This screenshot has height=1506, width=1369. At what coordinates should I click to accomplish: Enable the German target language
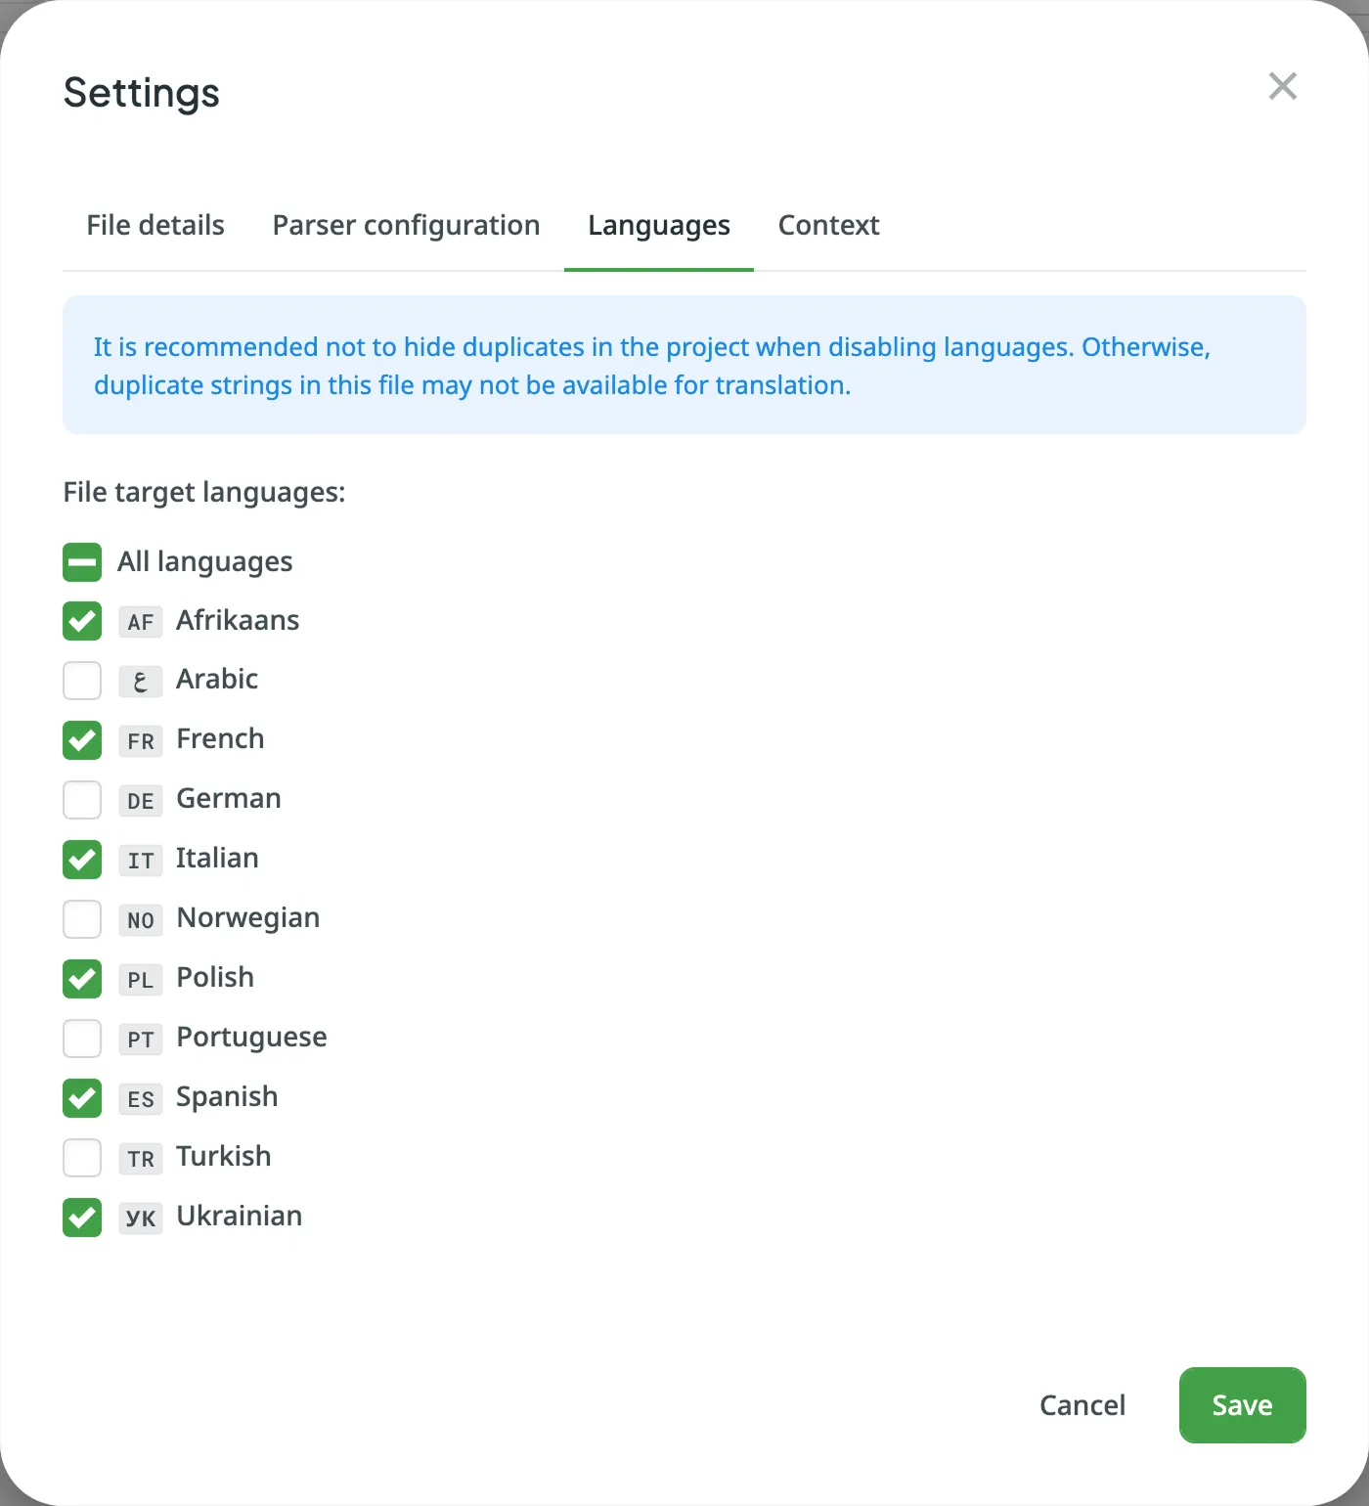tap(81, 801)
